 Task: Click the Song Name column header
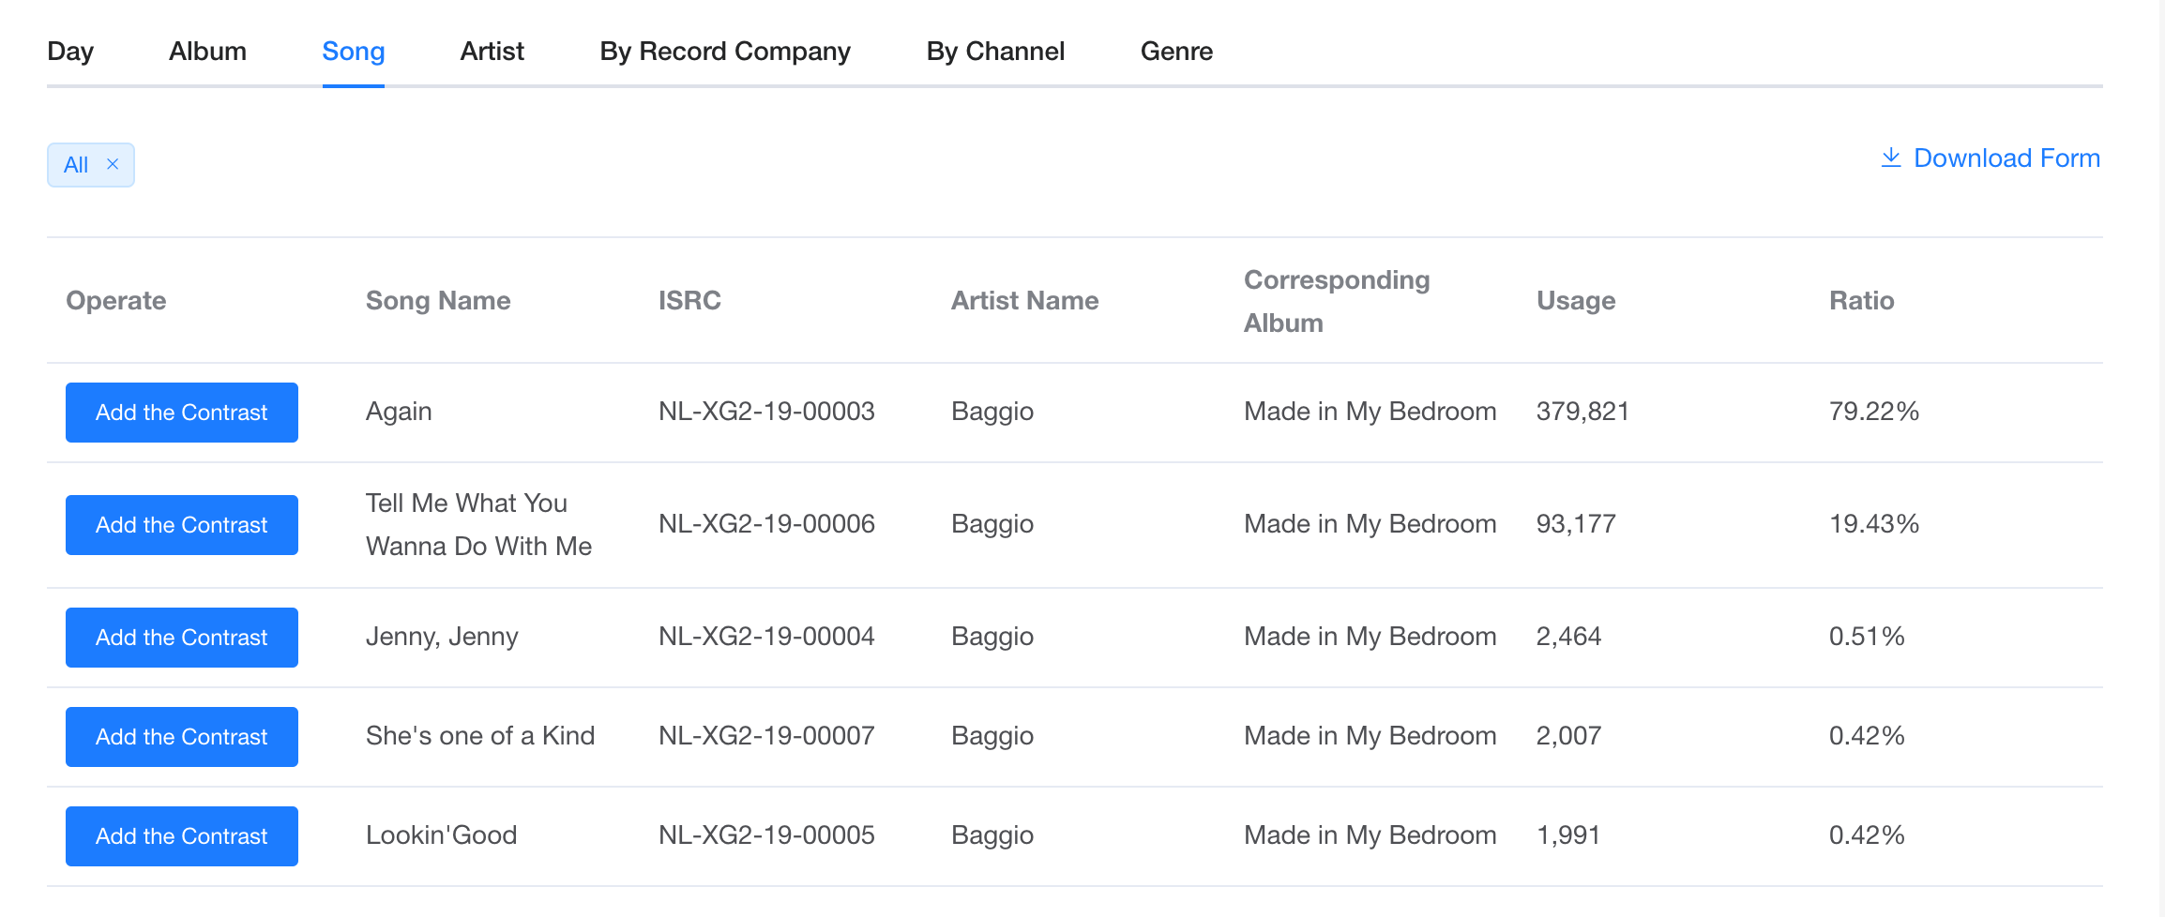click(438, 300)
